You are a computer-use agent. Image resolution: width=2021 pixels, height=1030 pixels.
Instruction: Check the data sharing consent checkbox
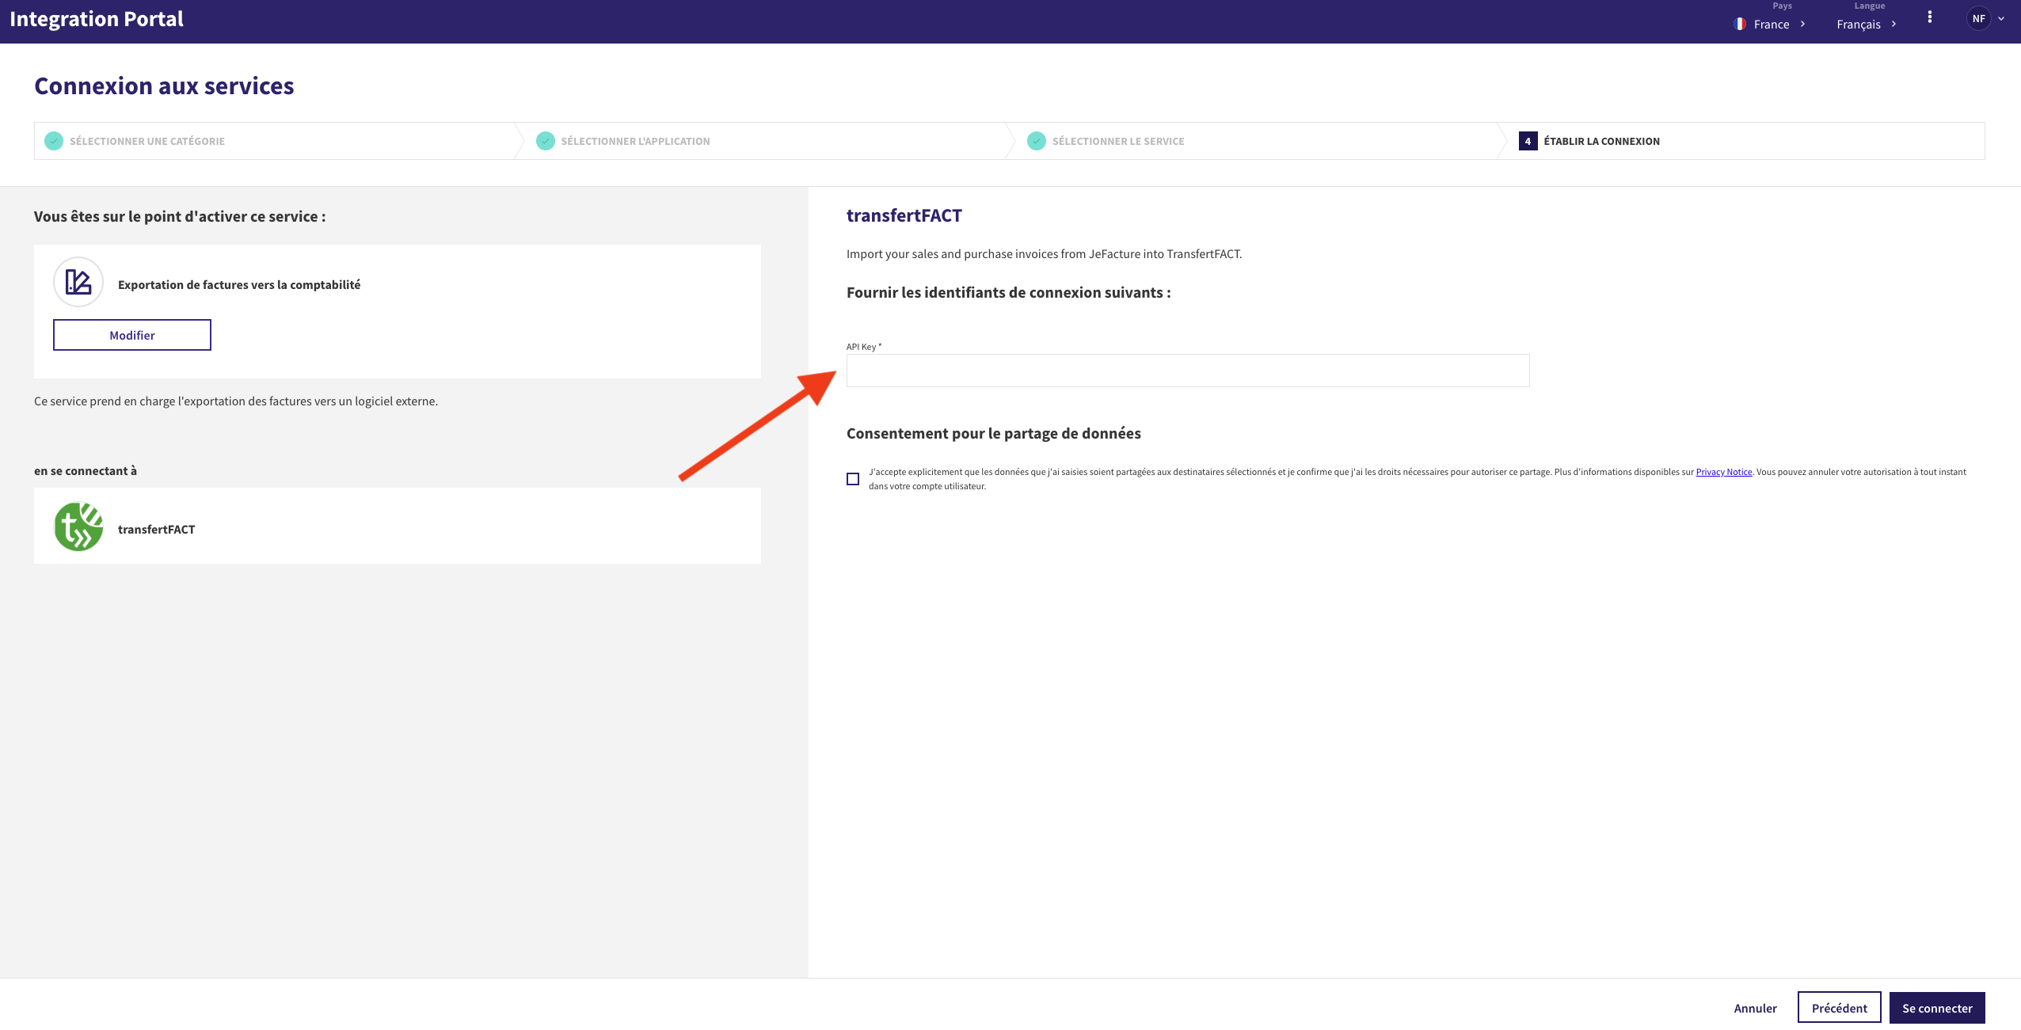pyautogui.click(x=853, y=479)
